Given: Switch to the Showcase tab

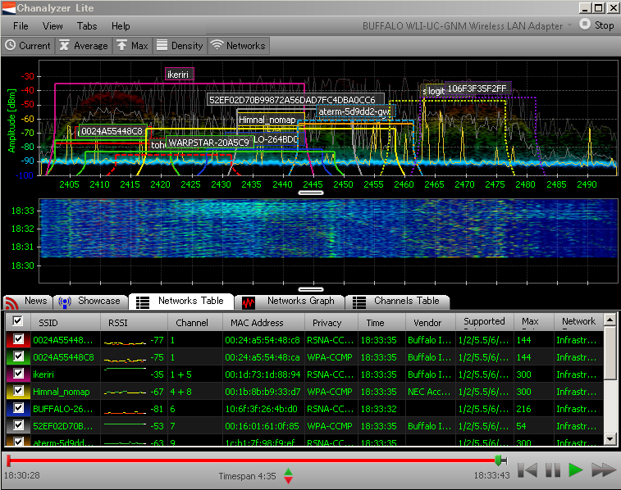Looking at the screenshot, I should [90, 302].
